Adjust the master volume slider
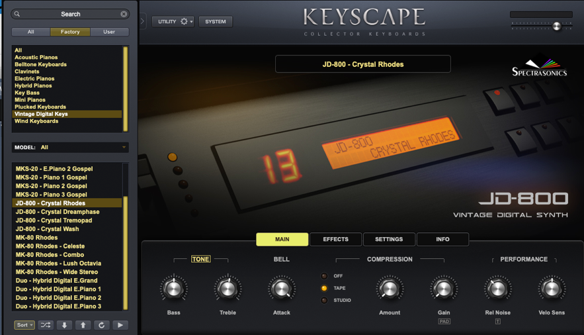 coord(557,26)
